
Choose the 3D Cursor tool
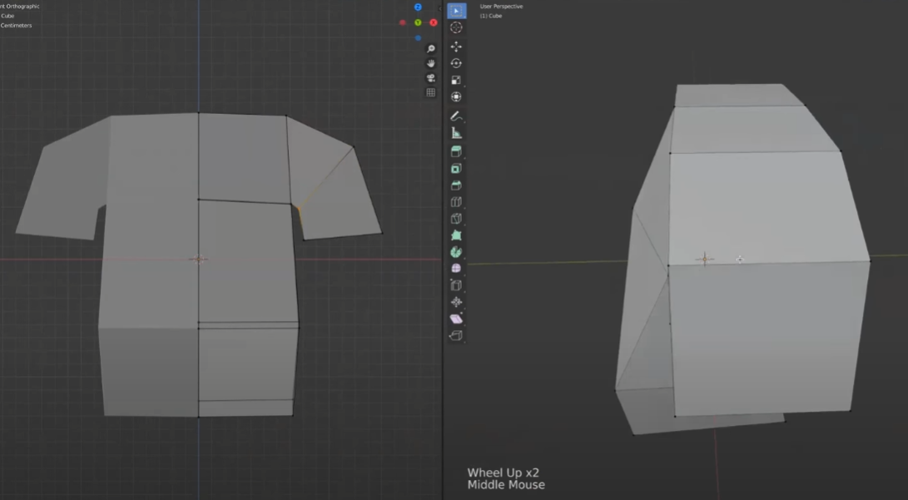point(456,27)
